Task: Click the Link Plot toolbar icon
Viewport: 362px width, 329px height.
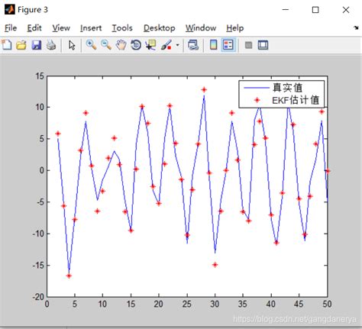Action: (x=193, y=45)
